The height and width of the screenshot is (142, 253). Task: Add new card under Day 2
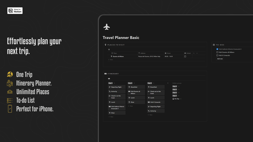click(x=131, y=106)
